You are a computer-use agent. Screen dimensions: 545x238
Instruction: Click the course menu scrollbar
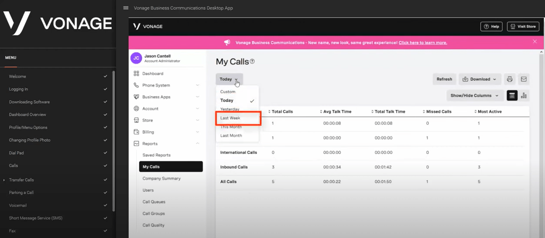click(114, 141)
